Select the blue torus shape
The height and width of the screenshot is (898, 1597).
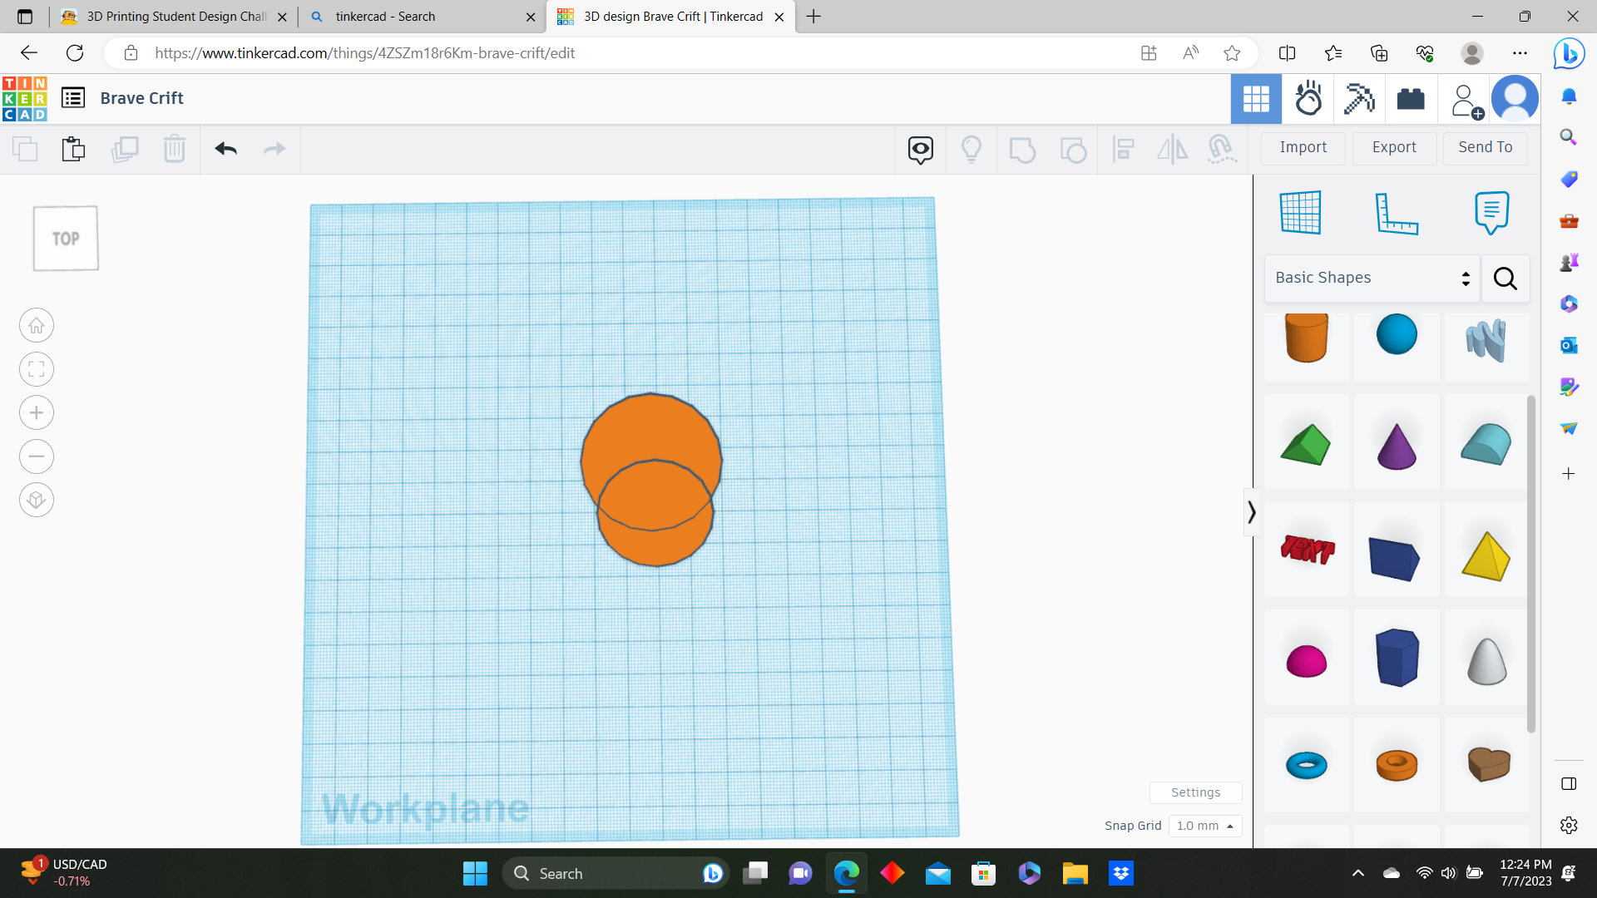pyautogui.click(x=1307, y=765)
